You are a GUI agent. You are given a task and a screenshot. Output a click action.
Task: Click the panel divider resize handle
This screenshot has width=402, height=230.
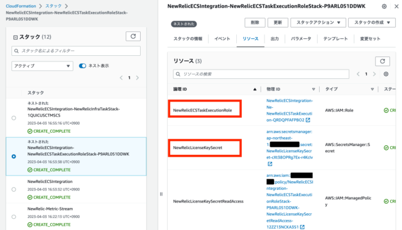point(161,194)
